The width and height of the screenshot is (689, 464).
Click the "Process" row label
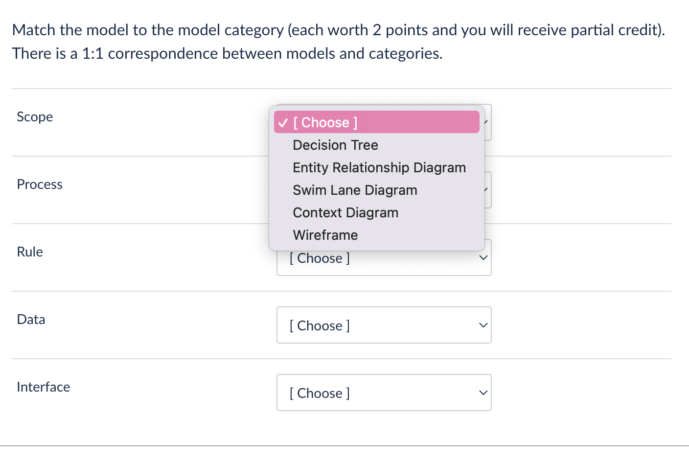click(x=40, y=185)
